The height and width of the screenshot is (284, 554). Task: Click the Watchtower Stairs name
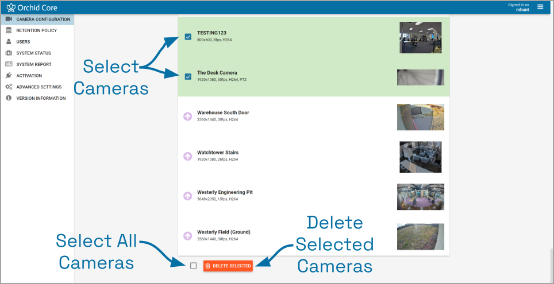(x=218, y=153)
